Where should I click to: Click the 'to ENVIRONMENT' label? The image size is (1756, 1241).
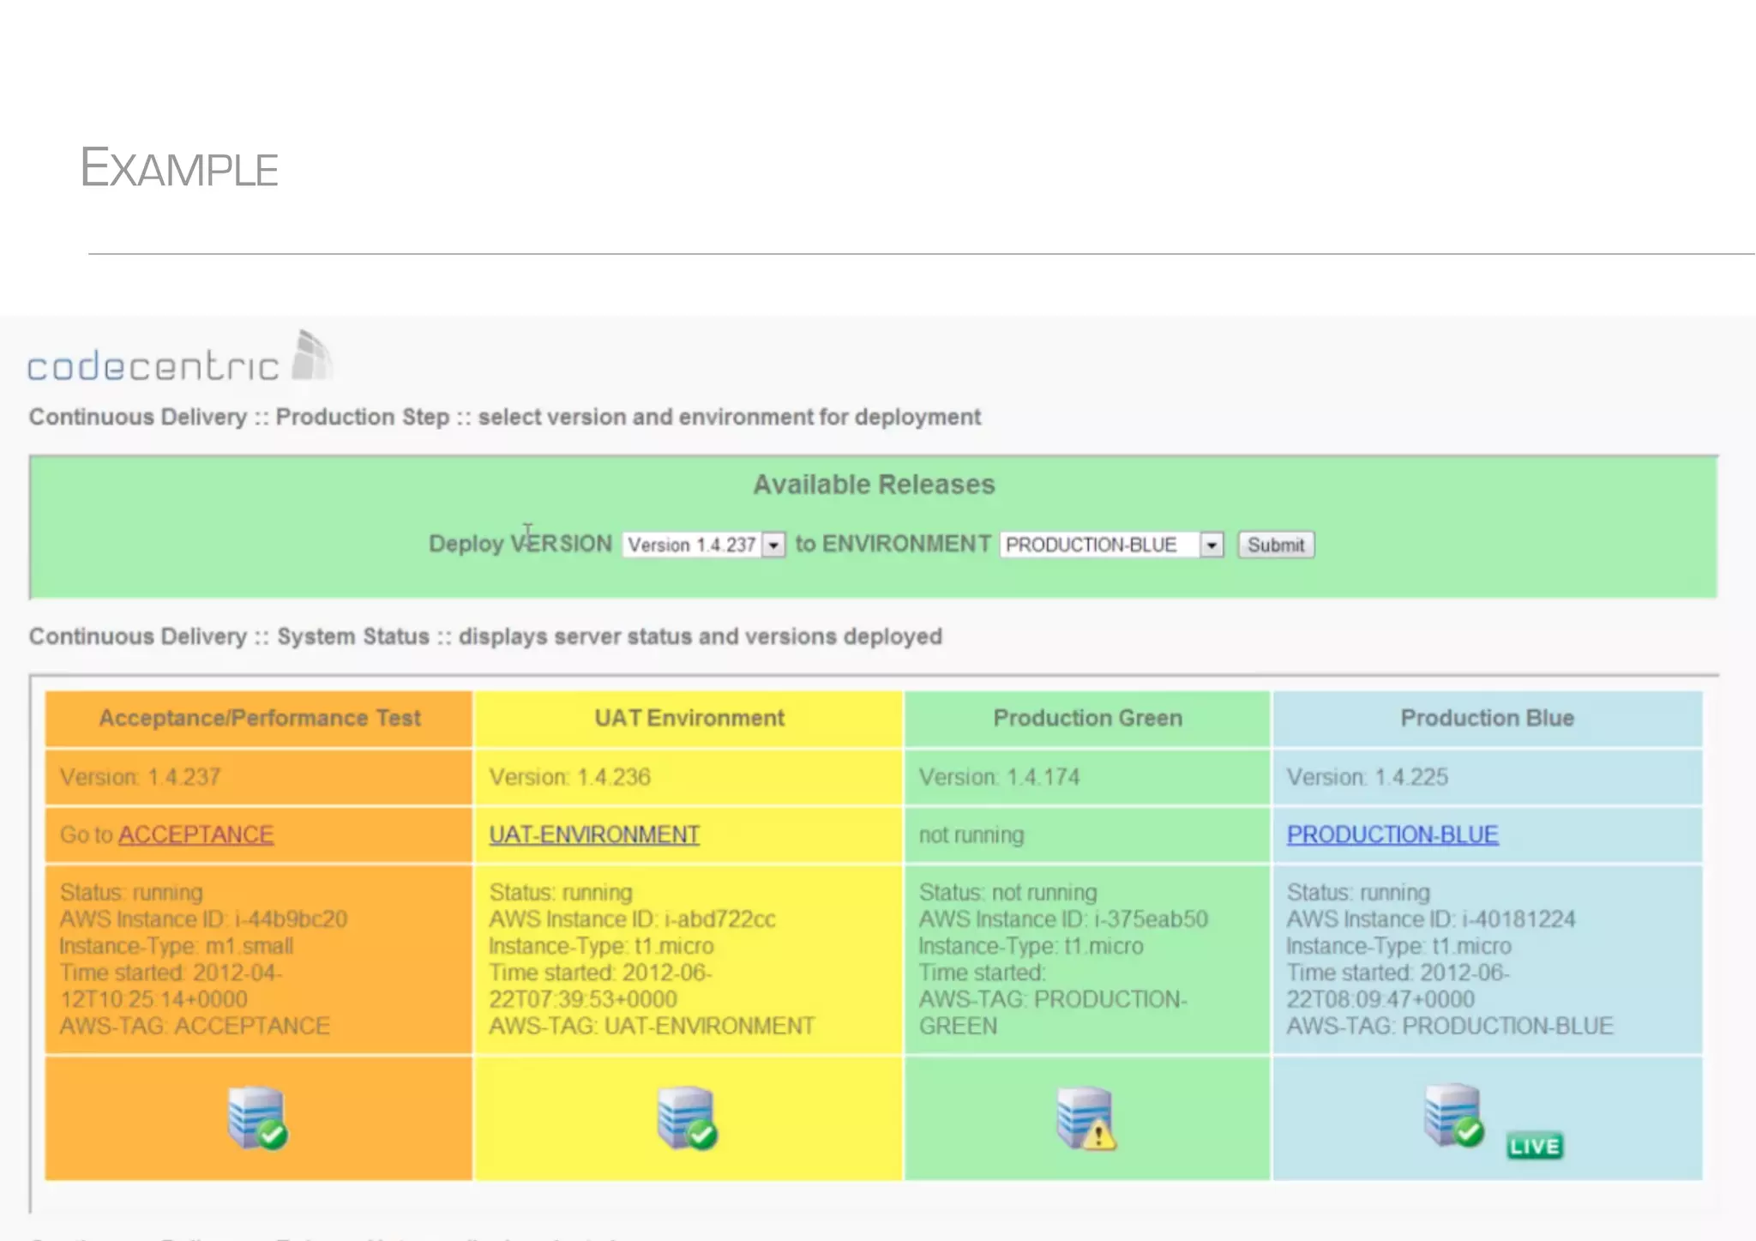click(893, 544)
